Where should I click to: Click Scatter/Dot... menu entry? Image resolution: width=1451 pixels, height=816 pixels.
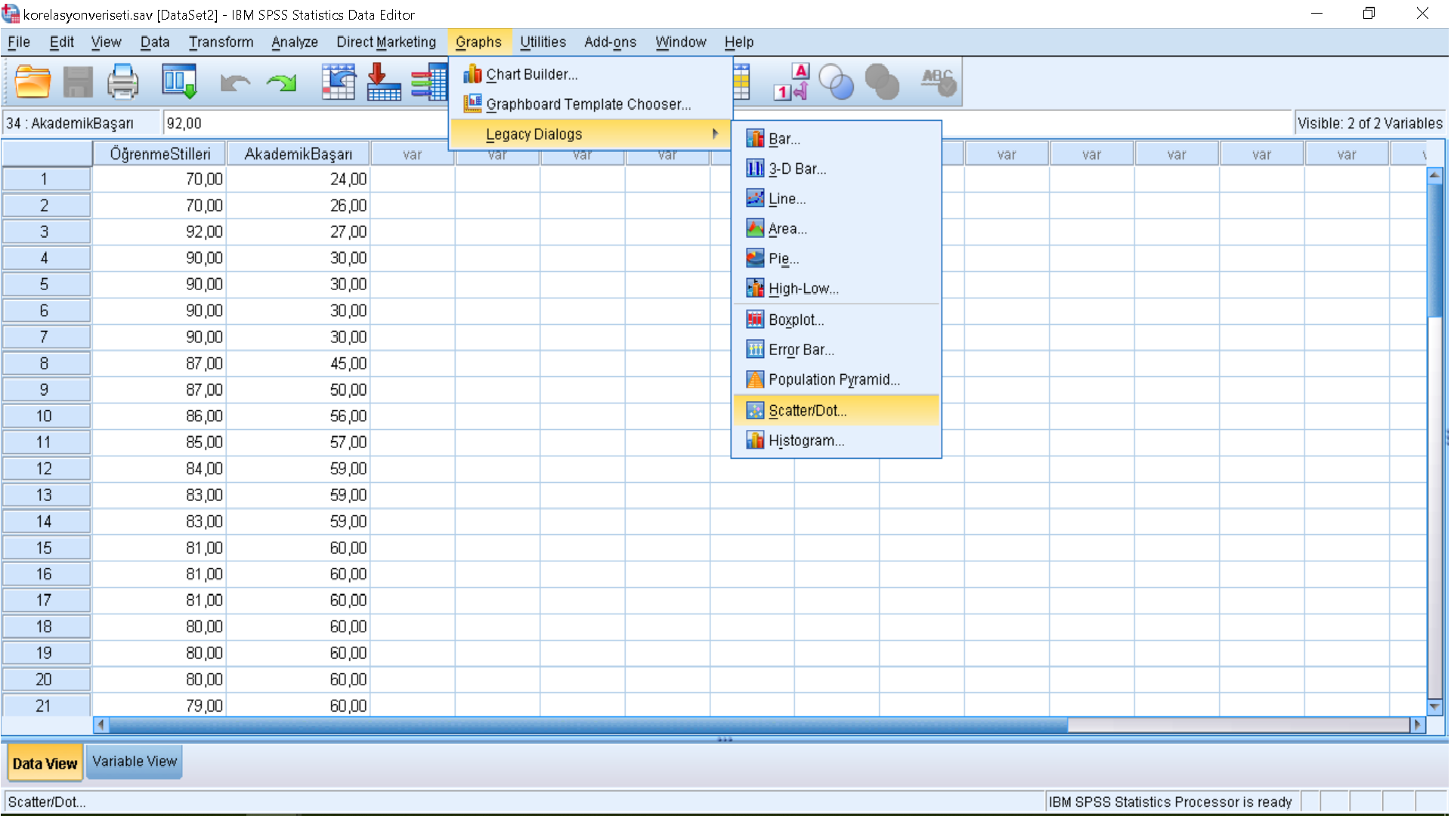tap(837, 411)
